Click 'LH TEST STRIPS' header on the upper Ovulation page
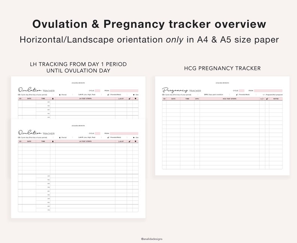297x243 pixels. click(85, 98)
